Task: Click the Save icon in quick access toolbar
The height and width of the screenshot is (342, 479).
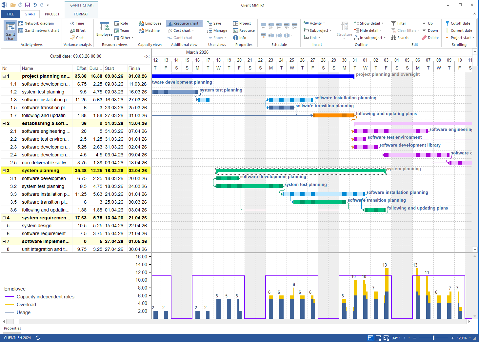Action: pyautogui.click(x=28, y=5)
